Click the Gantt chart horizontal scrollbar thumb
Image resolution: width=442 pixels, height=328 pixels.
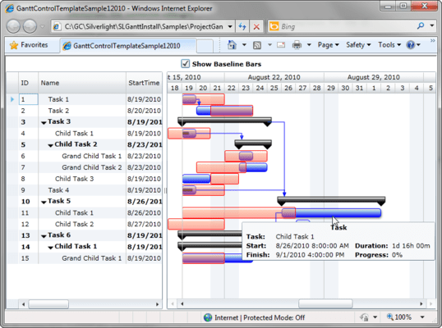(x=325, y=303)
